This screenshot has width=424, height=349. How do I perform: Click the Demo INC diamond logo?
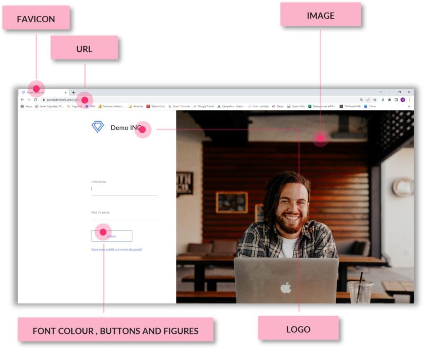pyautogui.click(x=98, y=127)
